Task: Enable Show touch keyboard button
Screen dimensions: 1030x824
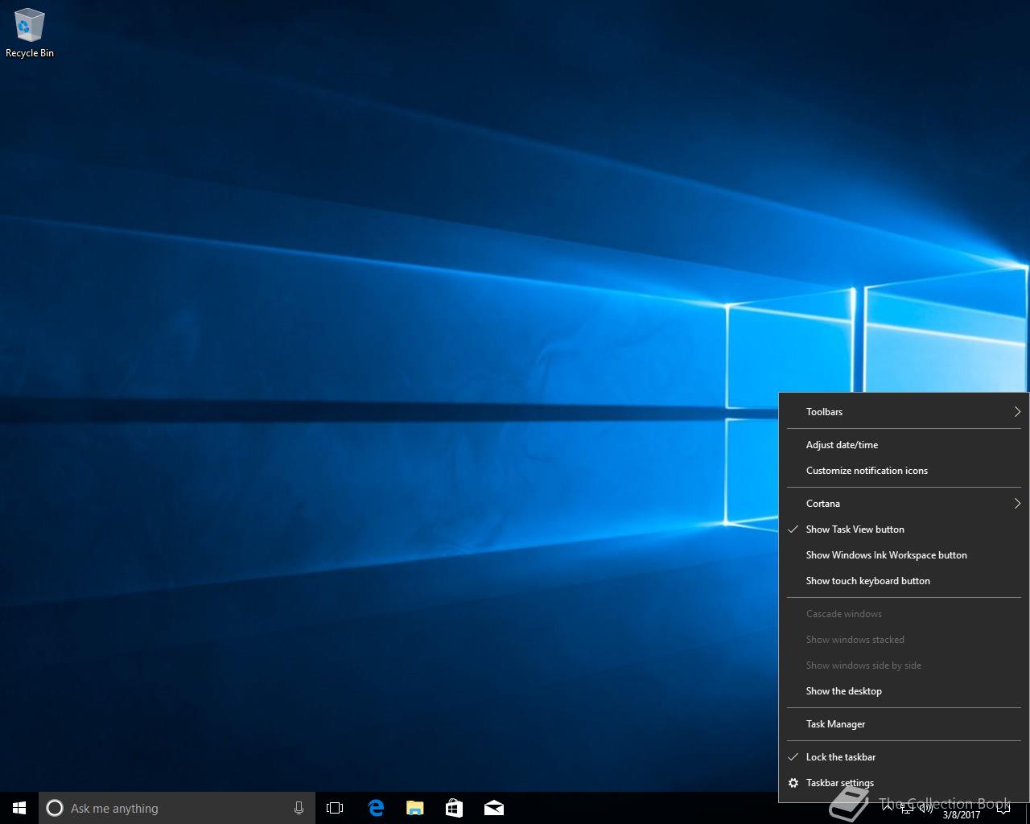Action: pos(867,581)
